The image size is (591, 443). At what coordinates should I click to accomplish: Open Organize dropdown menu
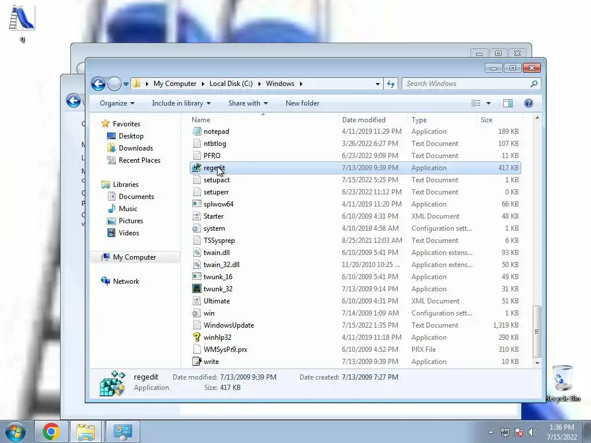click(x=117, y=103)
